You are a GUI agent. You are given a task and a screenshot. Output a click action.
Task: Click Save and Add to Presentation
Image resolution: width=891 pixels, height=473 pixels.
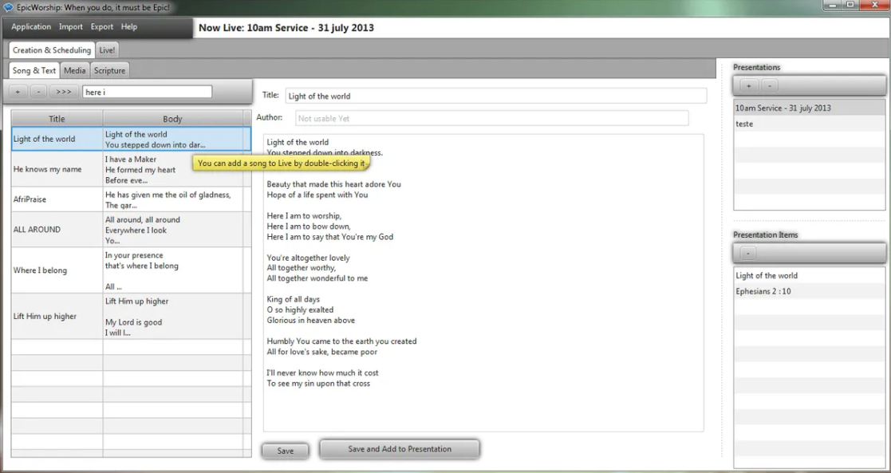(x=400, y=449)
